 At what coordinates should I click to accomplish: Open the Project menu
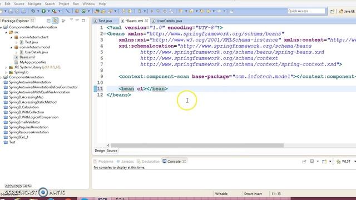(64, 4)
